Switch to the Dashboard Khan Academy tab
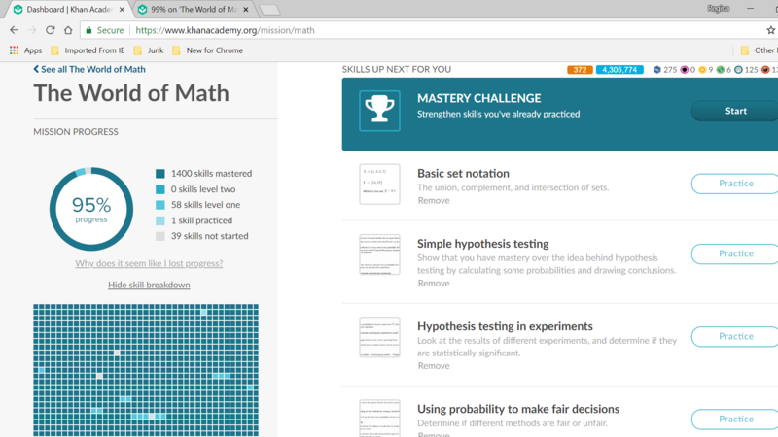The image size is (778, 437). [x=66, y=10]
